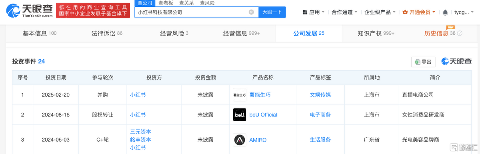The image size is (480, 154).
Task: Select the 2025-02-20 date cell
Action: click(x=56, y=95)
